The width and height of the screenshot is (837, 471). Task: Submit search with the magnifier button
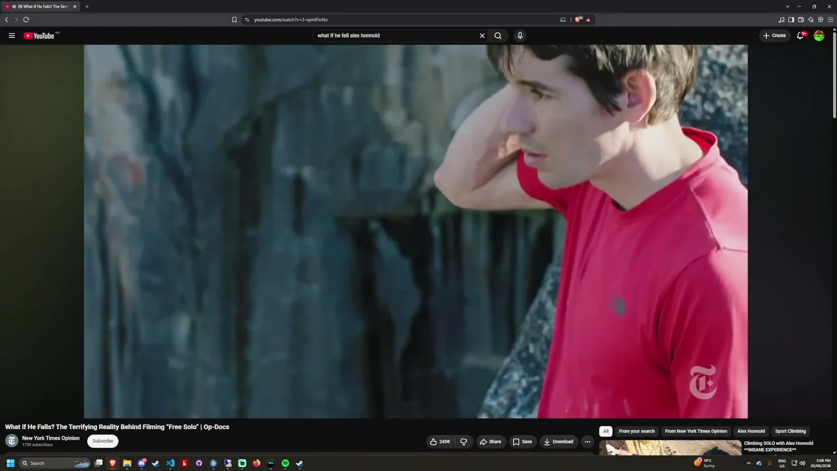498,35
